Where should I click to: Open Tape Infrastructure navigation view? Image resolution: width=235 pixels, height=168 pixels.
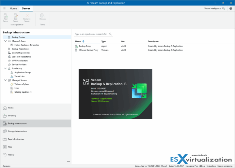(36, 139)
